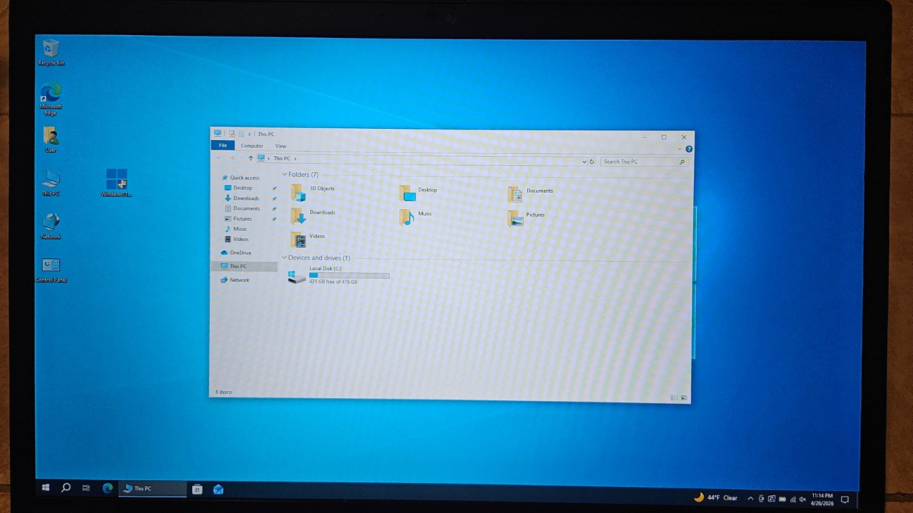Click the Wi-Fi network tray icon
This screenshot has height=513, width=913.
(793, 499)
